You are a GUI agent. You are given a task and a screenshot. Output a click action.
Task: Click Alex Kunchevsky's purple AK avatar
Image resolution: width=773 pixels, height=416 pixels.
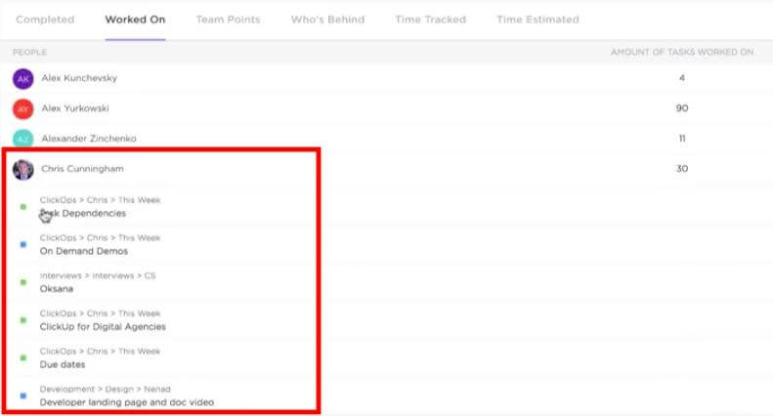click(22, 78)
